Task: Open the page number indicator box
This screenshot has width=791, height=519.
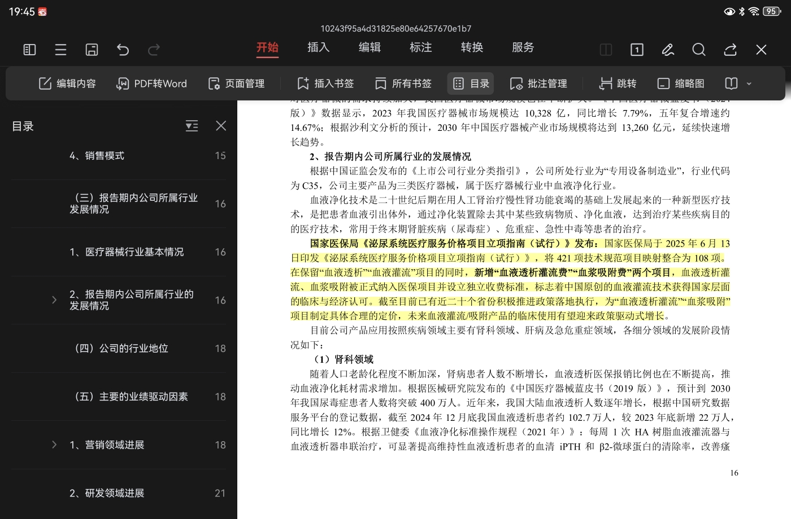Action: point(637,50)
